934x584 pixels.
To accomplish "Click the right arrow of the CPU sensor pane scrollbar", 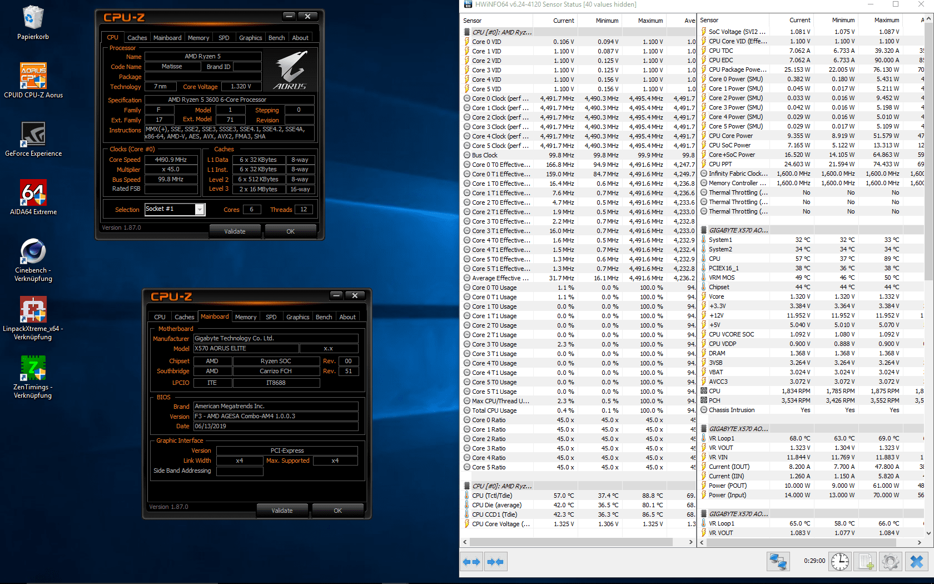I will pos(691,542).
